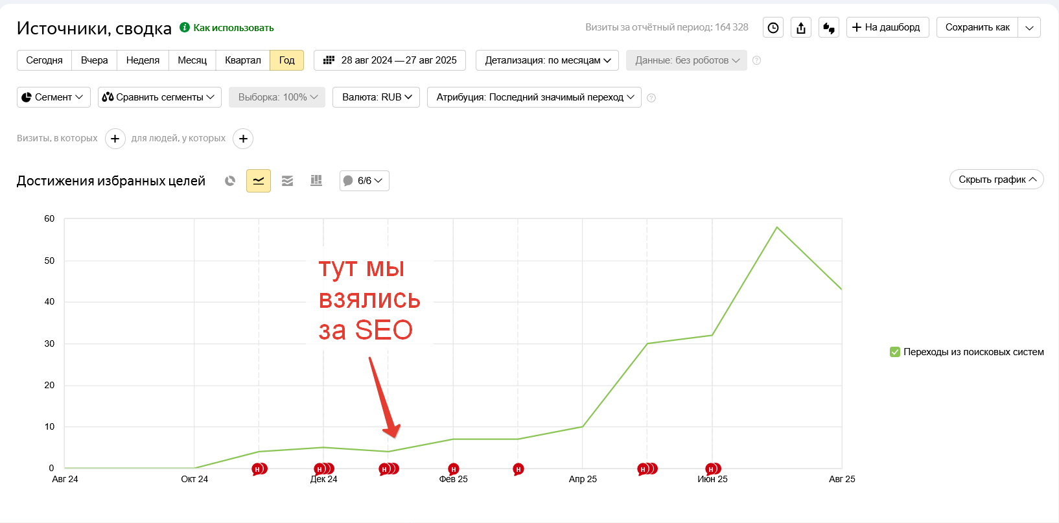Click the annotation marker at Фев 25

(x=454, y=469)
